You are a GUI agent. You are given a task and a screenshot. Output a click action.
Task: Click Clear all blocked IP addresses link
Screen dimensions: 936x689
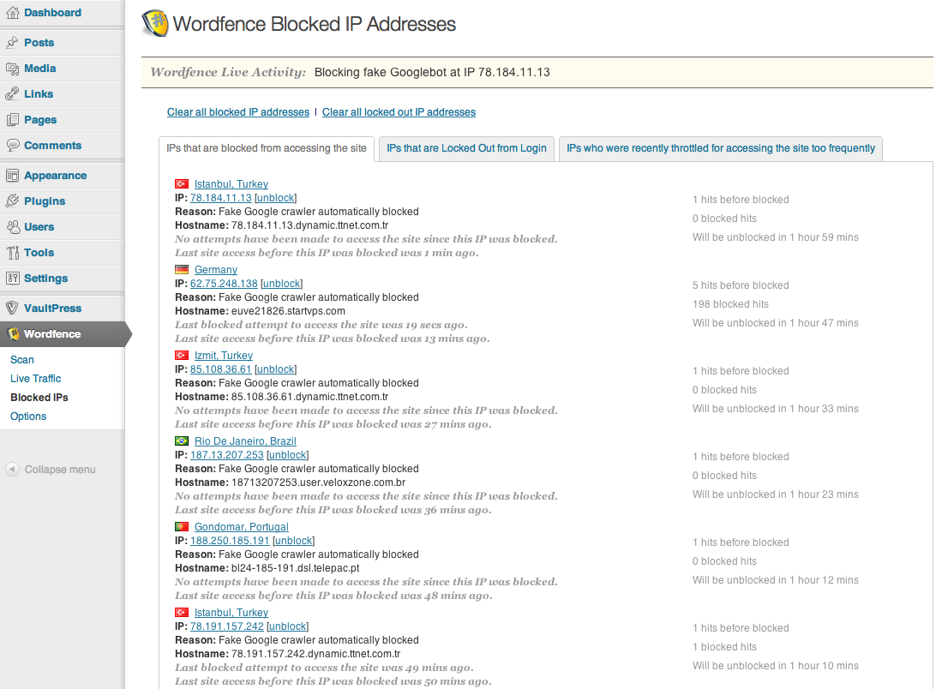tap(238, 112)
